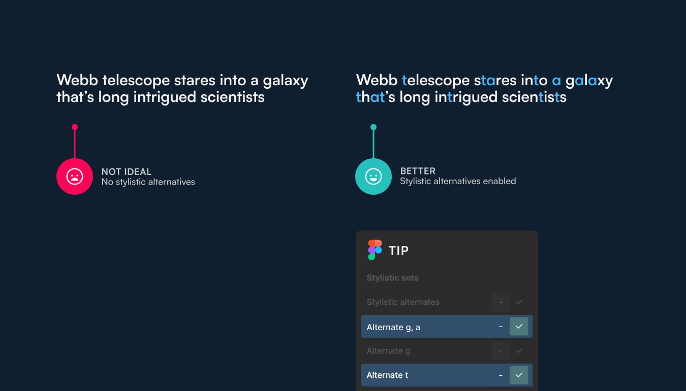Click the Figma logo in the TIP panel

[373, 250]
